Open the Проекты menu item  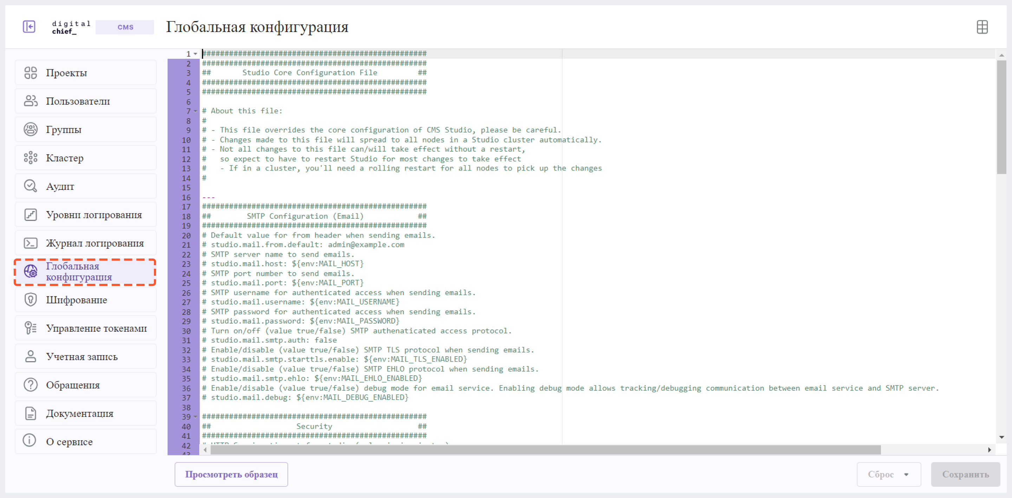click(86, 73)
